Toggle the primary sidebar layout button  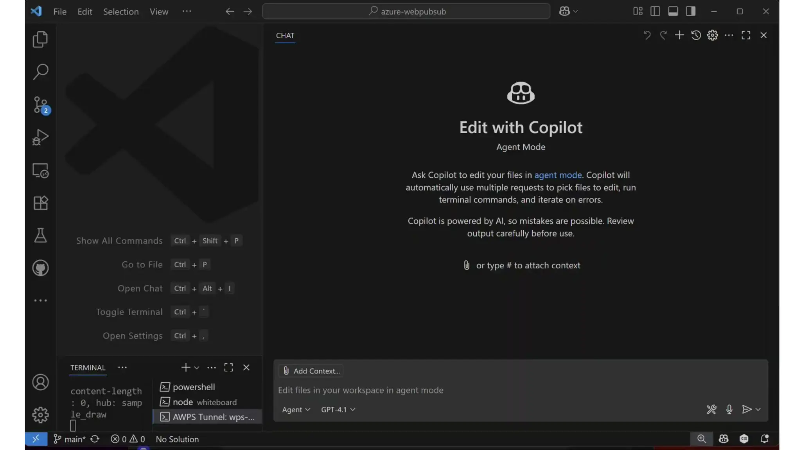655,11
